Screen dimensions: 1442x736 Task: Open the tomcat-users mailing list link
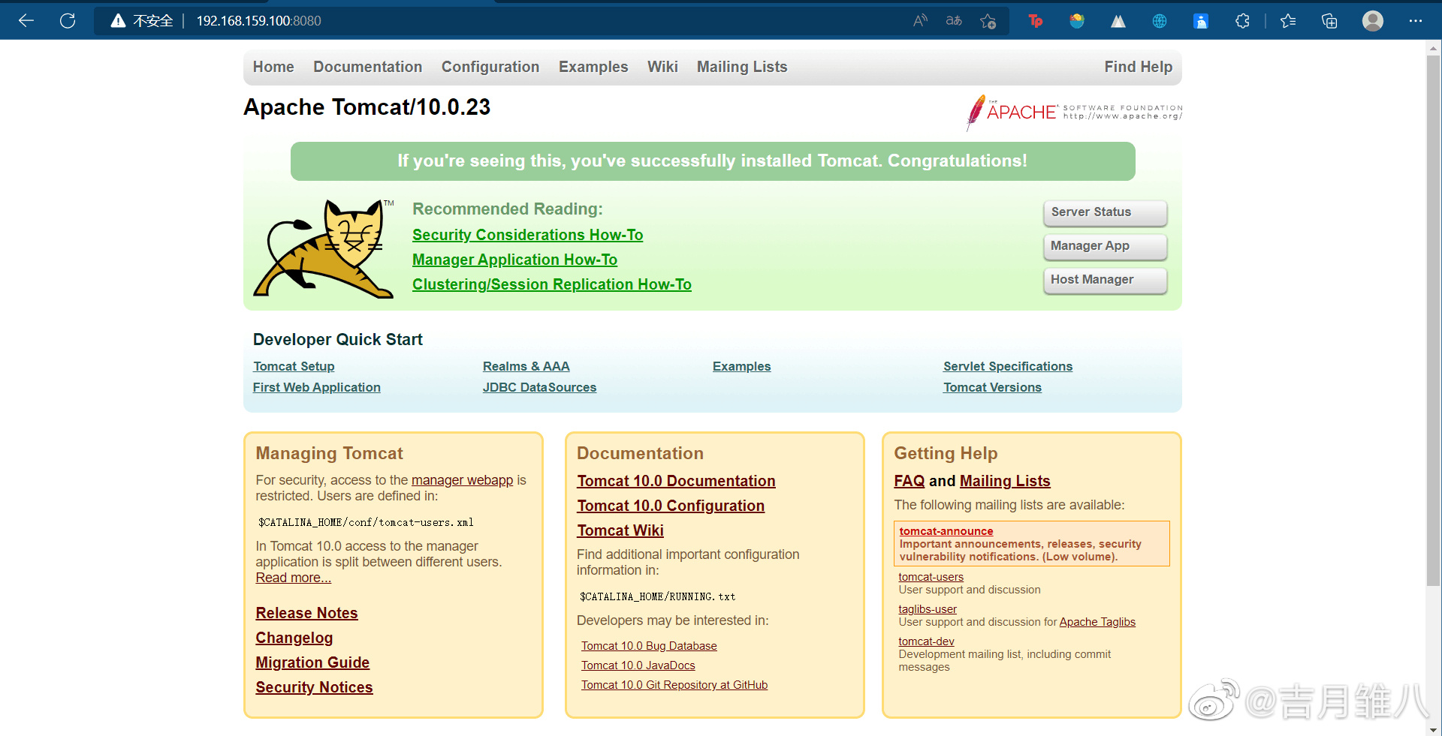pyautogui.click(x=931, y=577)
